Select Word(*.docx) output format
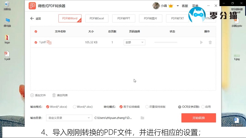 coord(57,107)
